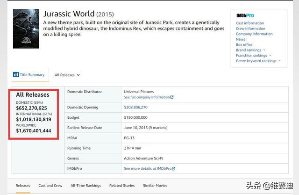The image size is (299, 195).
Task: Switch to the All-Time Rankings tab
Action: click(85, 186)
